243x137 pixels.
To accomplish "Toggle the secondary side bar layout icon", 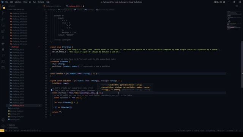I will coord(221,2).
